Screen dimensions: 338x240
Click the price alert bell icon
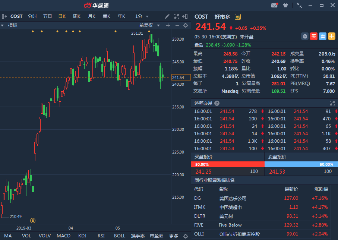pyautogui.click(x=305, y=36)
